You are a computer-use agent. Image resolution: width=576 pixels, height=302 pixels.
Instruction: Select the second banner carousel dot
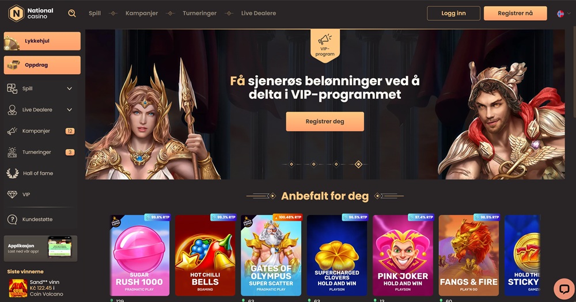pyautogui.click(x=314, y=165)
